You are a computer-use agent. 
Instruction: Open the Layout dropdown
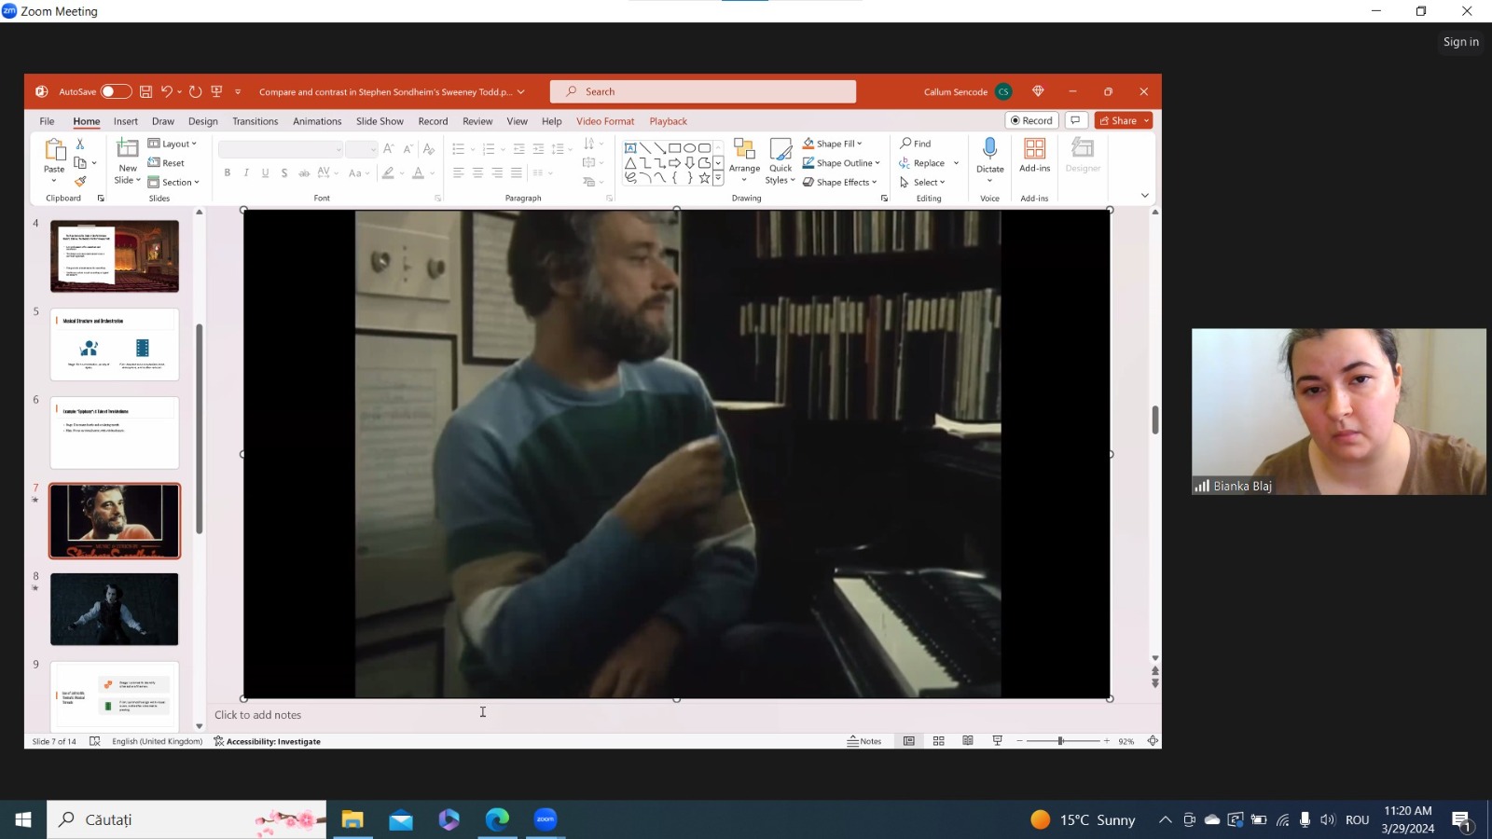point(173,144)
